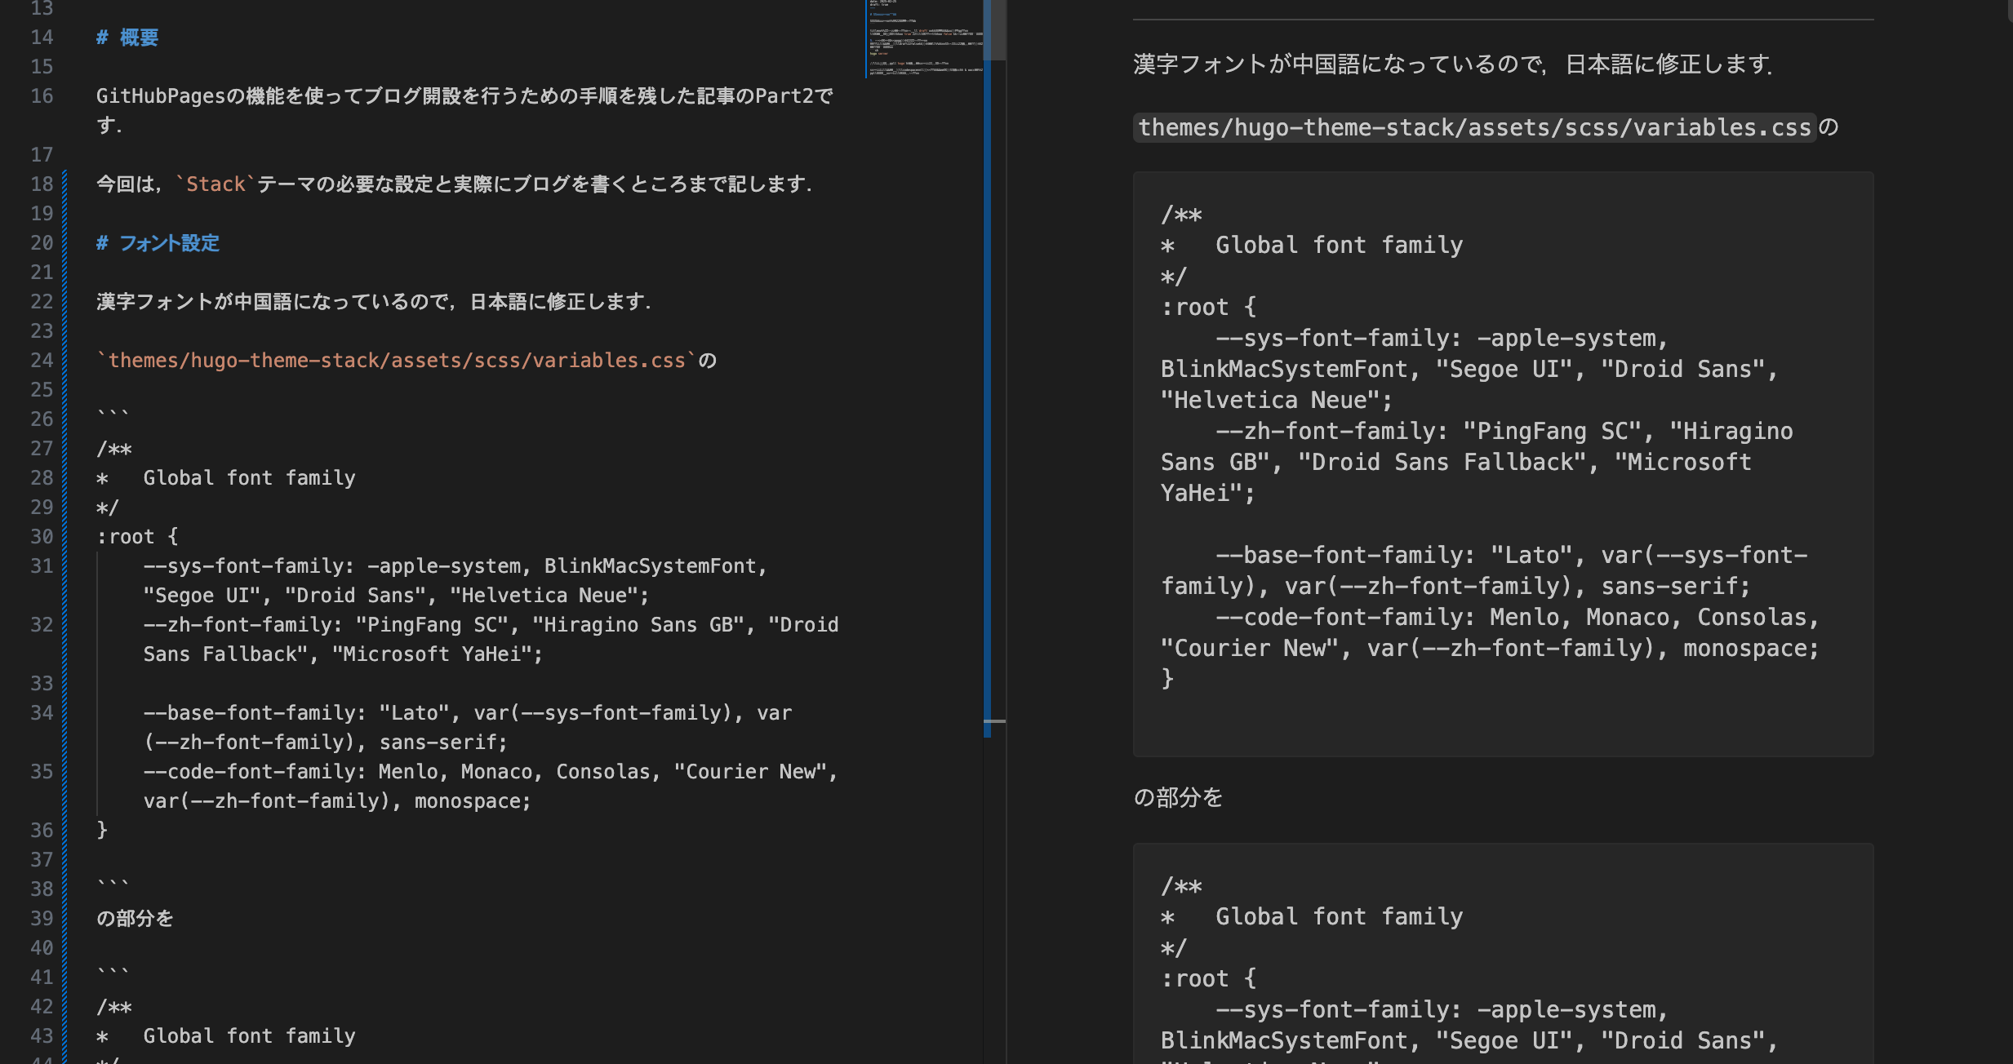Click the closing brace on line 36
The height and width of the screenshot is (1064, 2013).
pyautogui.click(x=102, y=830)
